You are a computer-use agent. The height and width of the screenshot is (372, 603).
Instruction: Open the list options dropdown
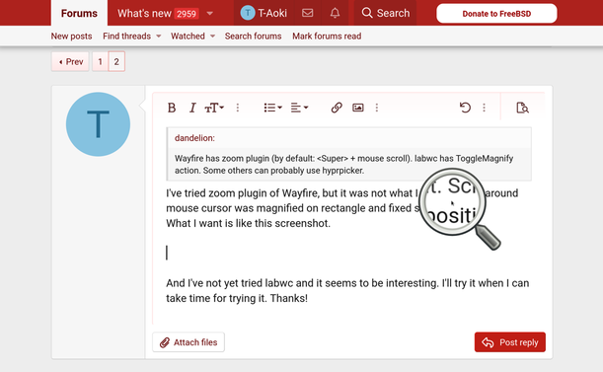click(273, 108)
